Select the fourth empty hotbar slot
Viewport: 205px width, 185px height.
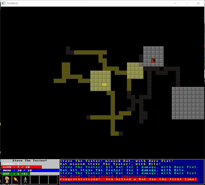pyautogui.click(x=35, y=180)
